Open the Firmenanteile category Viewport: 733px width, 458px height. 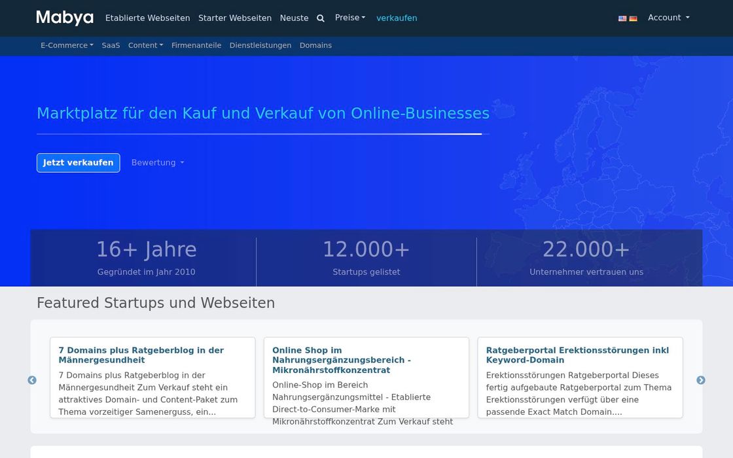pos(196,45)
